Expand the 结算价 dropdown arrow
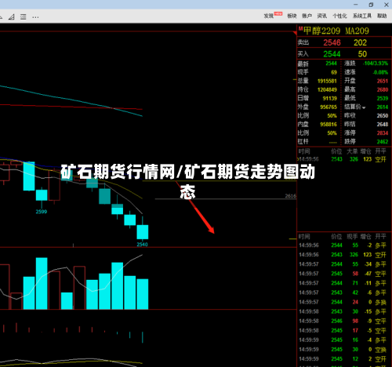This screenshot has height=367, width=392. [x=364, y=107]
